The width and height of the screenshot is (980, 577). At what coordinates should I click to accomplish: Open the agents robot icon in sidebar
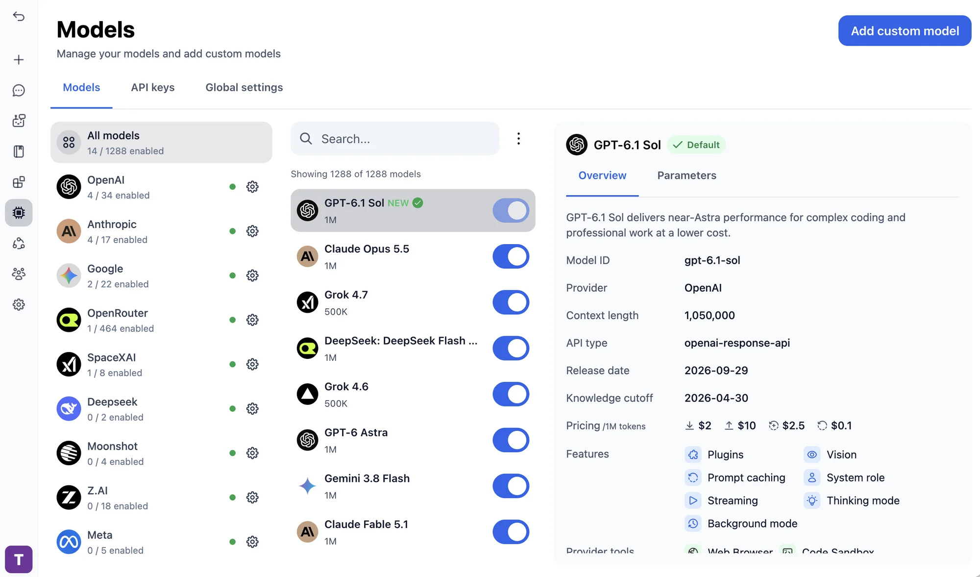coord(19,121)
